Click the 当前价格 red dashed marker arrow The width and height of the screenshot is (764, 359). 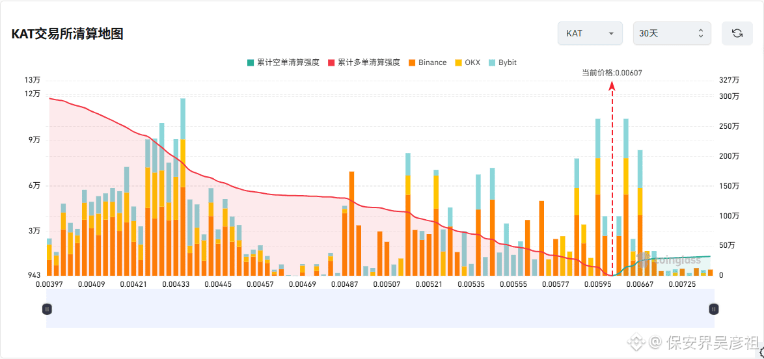click(x=612, y=86)
